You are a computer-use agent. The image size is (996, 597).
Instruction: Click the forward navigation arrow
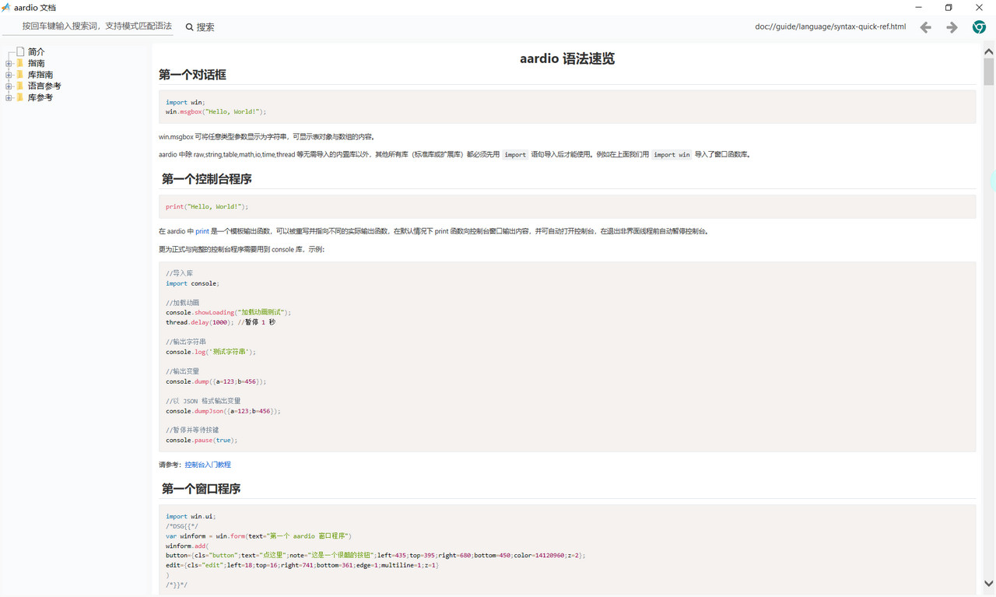952,27
